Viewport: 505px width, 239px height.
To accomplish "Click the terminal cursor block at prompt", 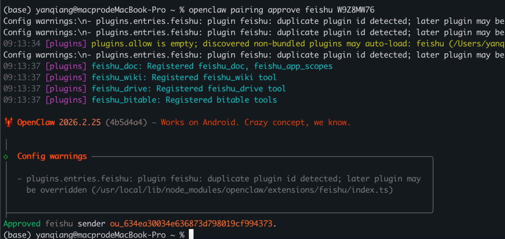I will [191, 234].
